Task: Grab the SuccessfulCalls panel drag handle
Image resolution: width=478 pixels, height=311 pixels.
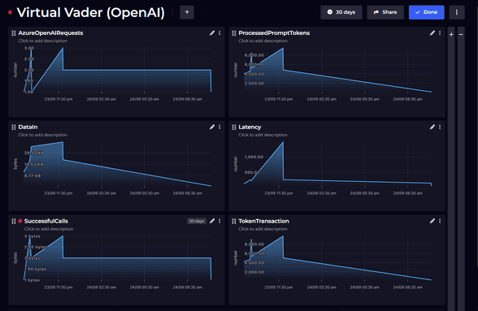Action: click(x=13, y=222)
